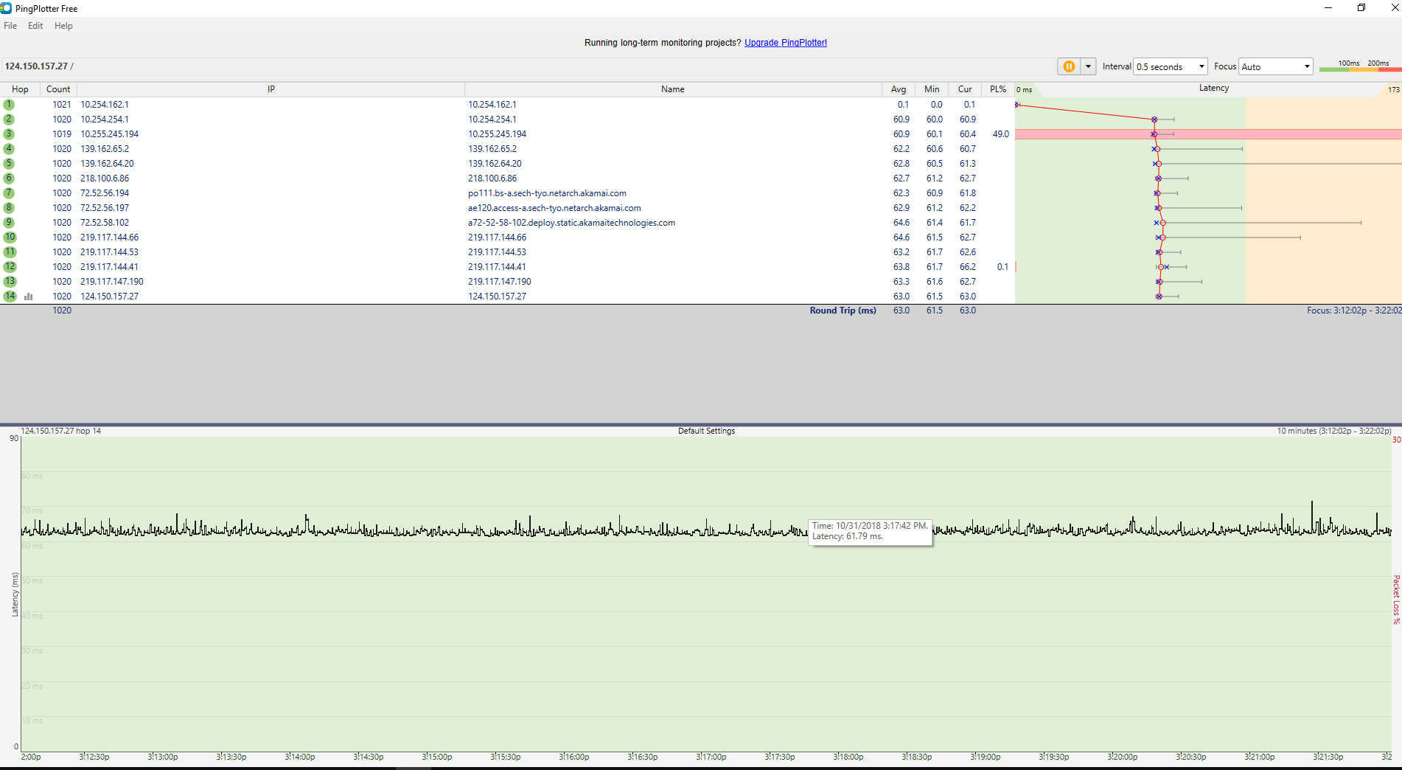
Task: Click the Round Trip (ms) label
Action: pyautogui.click(x=843, y=311)
